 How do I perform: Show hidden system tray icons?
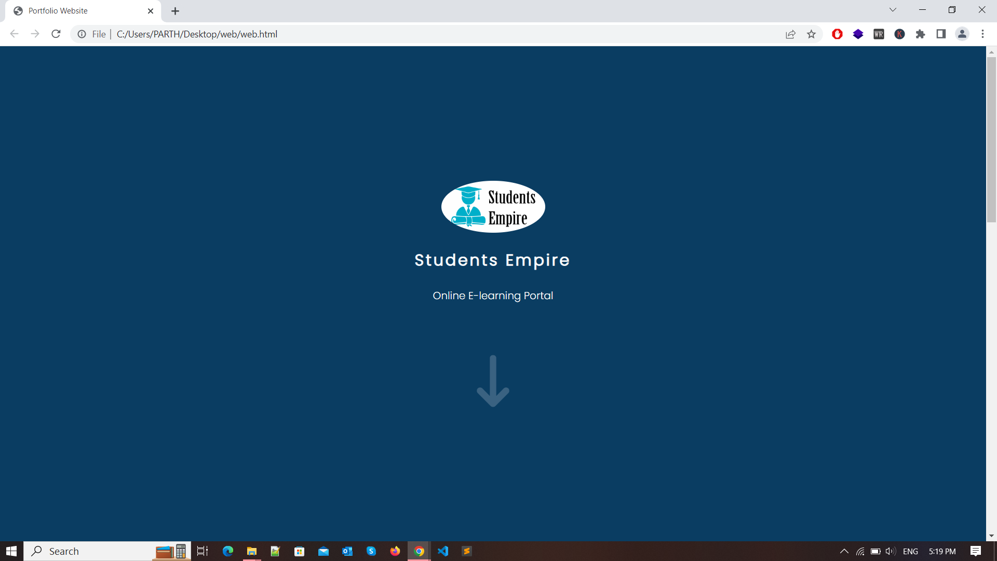(844, 551)
